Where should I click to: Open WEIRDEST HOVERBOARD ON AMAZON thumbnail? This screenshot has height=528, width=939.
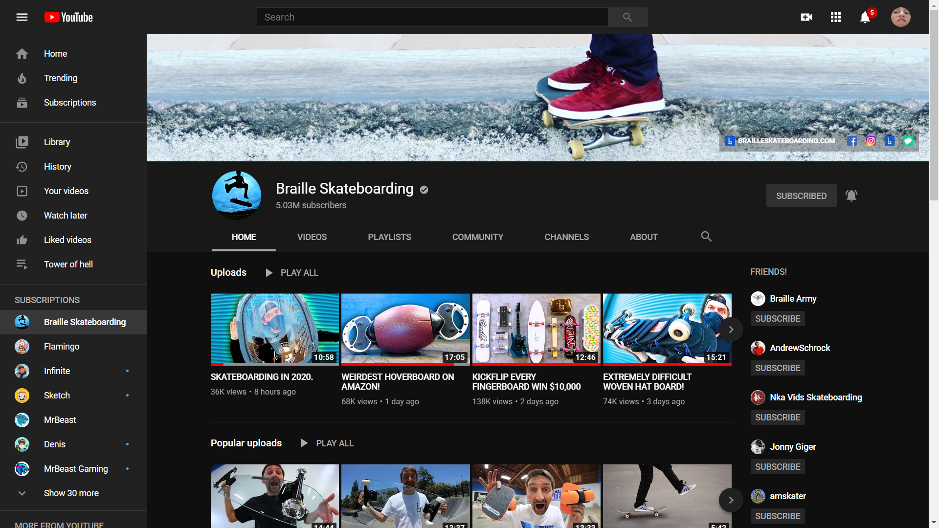[405, 330]
